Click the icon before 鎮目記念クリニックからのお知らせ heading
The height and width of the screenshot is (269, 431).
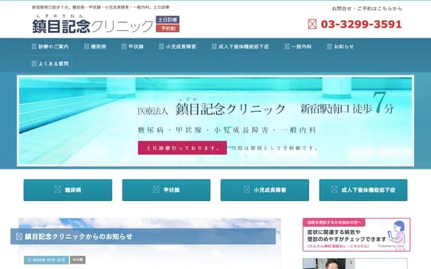tap(20, 237)
